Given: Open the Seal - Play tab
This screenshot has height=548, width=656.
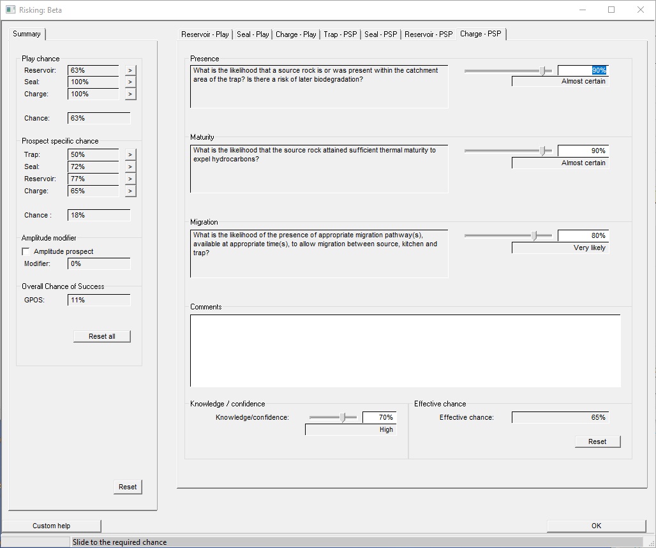Looking at the screenshot, I should coord(253,34).
